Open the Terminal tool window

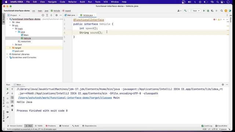pyautogui.click(x=64, y=126)
